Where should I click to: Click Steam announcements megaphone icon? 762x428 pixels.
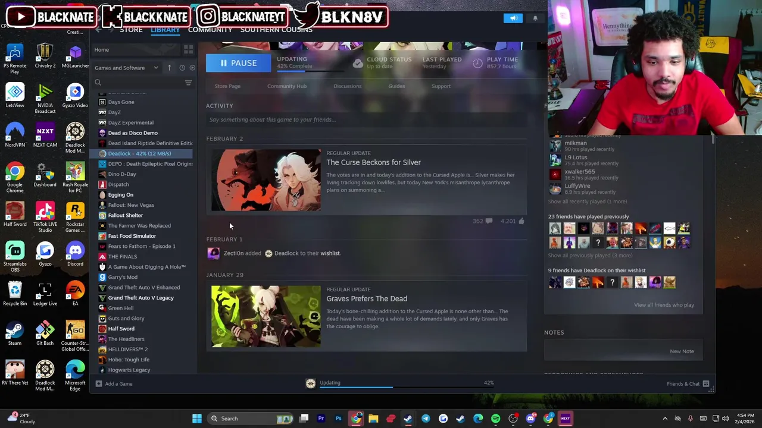tap(513, 18)
